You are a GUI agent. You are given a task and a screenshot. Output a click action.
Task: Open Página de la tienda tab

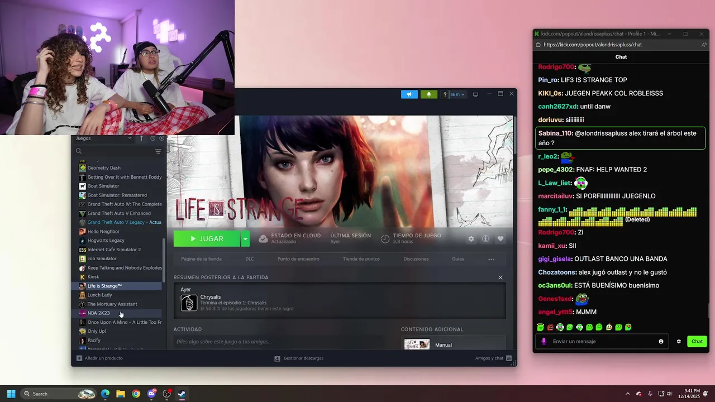pos(201,259)
